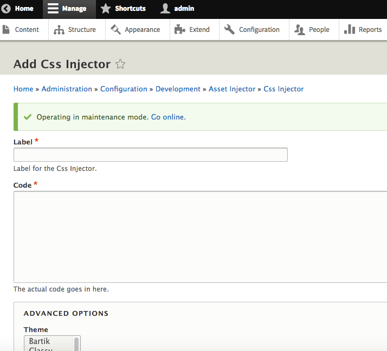Open the Manage toolbar tab
This screenshot has height=351, width=387.
tap(69, 9)
